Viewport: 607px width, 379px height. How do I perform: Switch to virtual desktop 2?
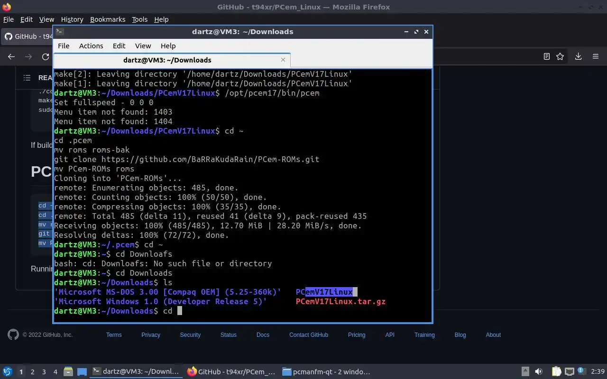coord(32,372)
